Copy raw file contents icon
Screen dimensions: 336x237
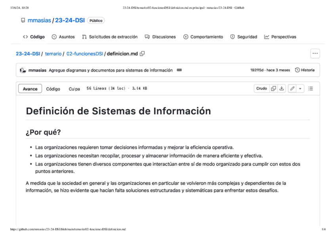click(273, 89)
